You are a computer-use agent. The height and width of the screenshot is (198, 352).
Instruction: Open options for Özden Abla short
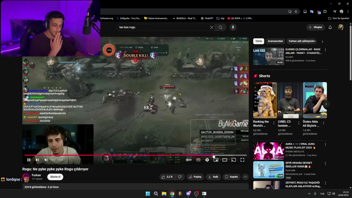(323, 123)
